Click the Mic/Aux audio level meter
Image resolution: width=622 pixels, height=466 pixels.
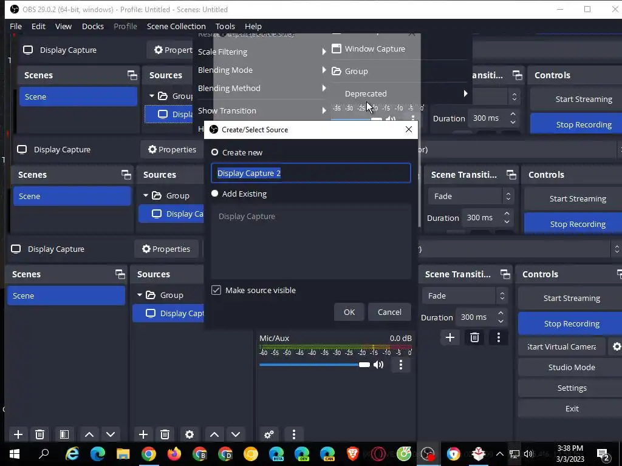click(335, 346)
